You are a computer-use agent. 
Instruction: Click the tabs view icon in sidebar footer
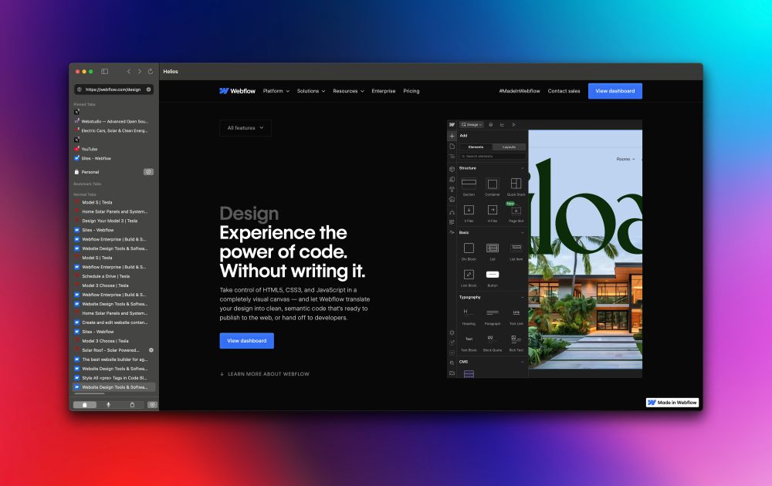click(85, 405)
